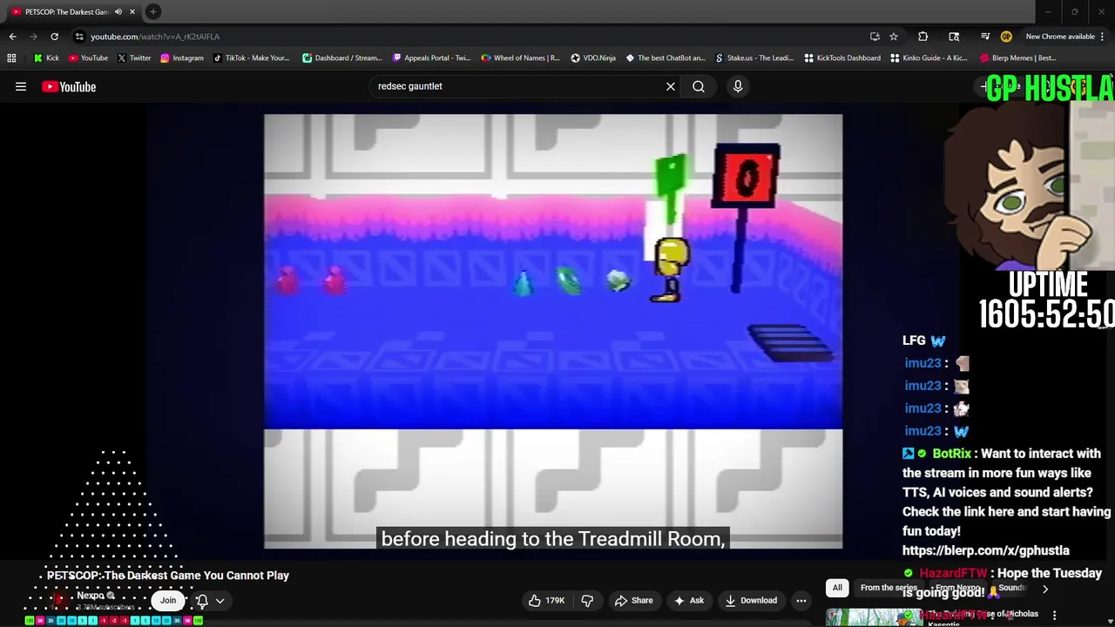
Task: Mute the PETSCOP tab audio icon
Action: 118,12
